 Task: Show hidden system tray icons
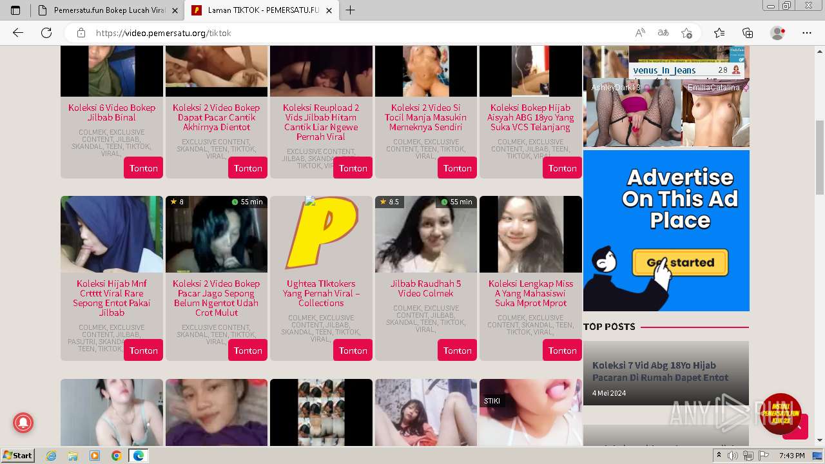(x=719, y=456)
